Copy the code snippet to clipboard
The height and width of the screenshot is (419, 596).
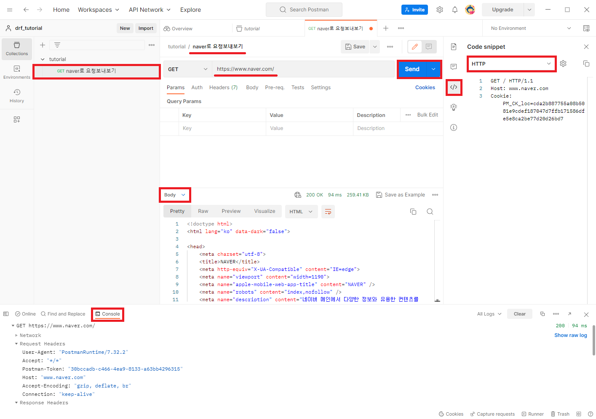click(x=586, y=64)
